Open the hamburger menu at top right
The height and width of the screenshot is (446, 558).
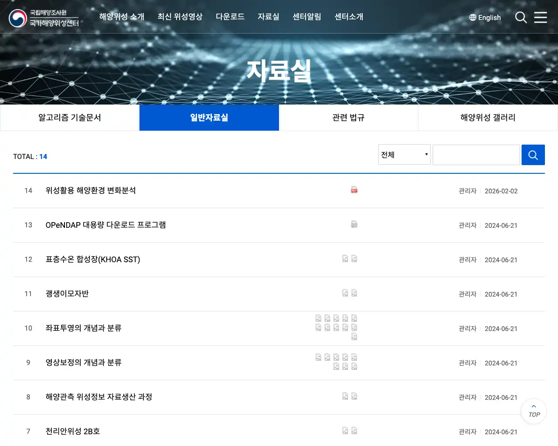click(x=541, y=17)
